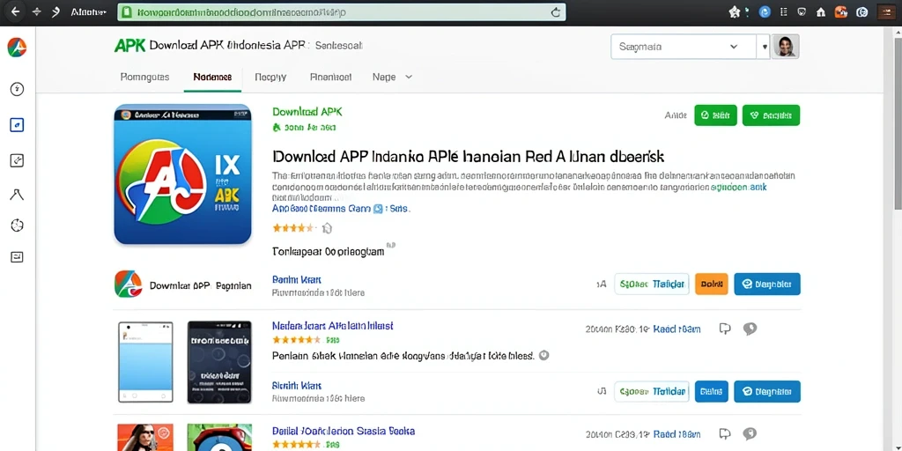Open the Stinirh Kfarx link
Viewport: 902px width, 451px height.
[296, 386]
